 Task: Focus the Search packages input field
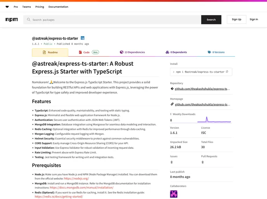pyautogui.click(x=112, y=19)
